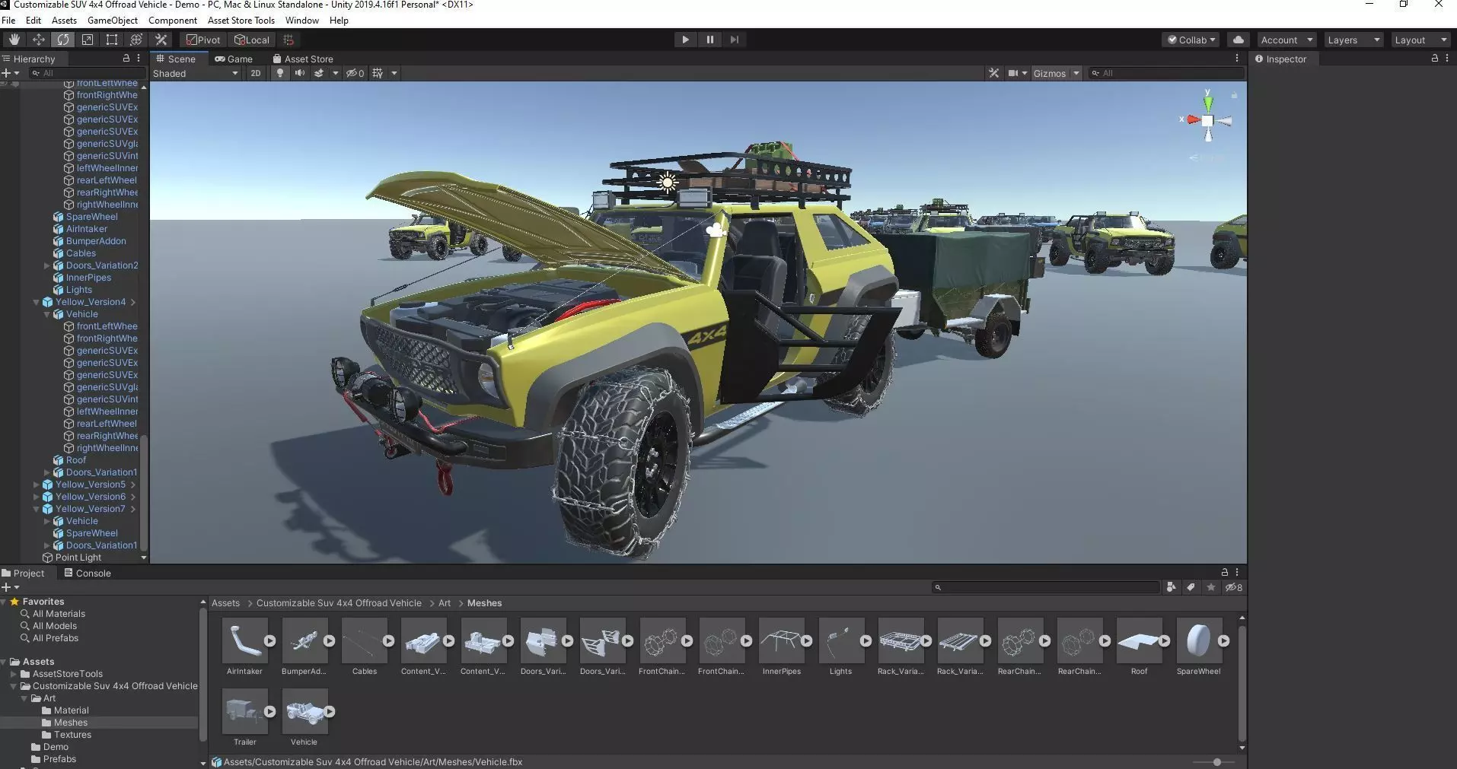
Task: Select Material folder in Project
Action: pos(71,710)
